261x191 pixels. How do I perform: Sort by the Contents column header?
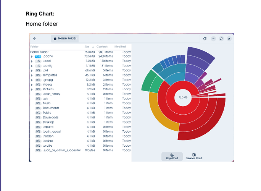pos(102,47)
